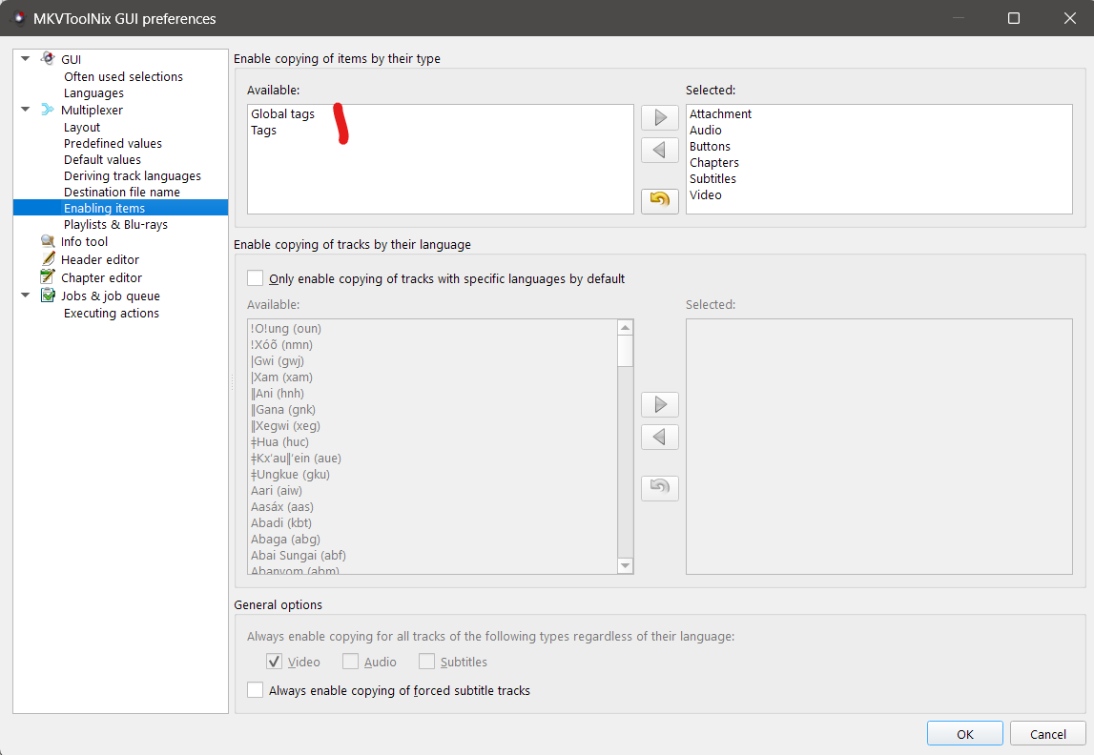Image resolution: width=1094 pixels, height=755 pixels.
Task: Select Audio in Selected list
Action: [706, 131]
